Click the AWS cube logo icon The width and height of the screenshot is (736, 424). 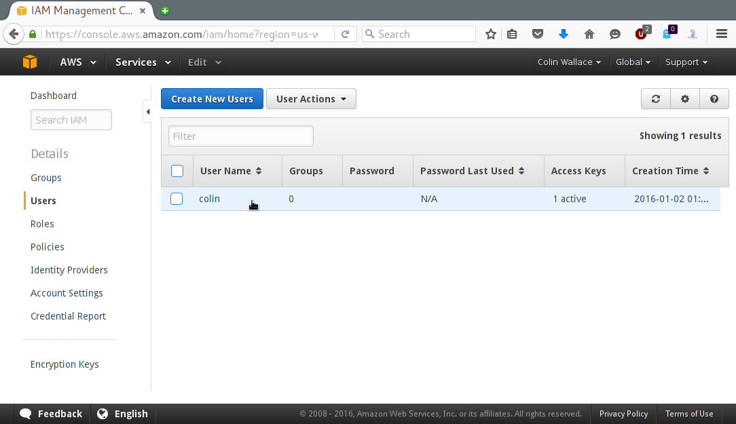[x=30, y=62]
